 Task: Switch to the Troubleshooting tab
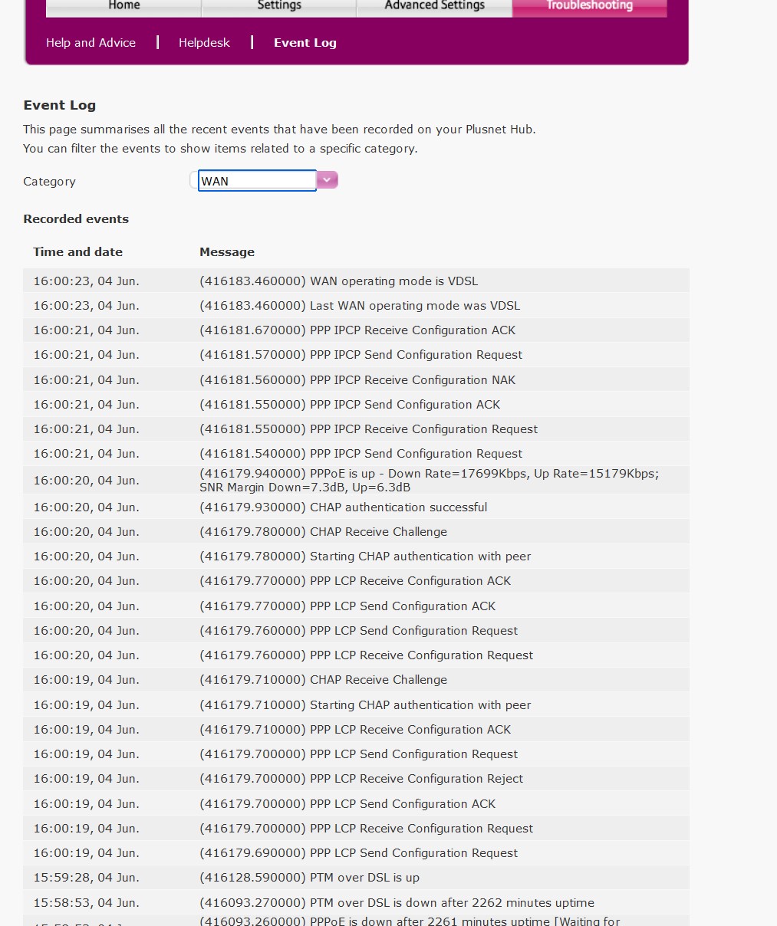(x=589, y=5)
